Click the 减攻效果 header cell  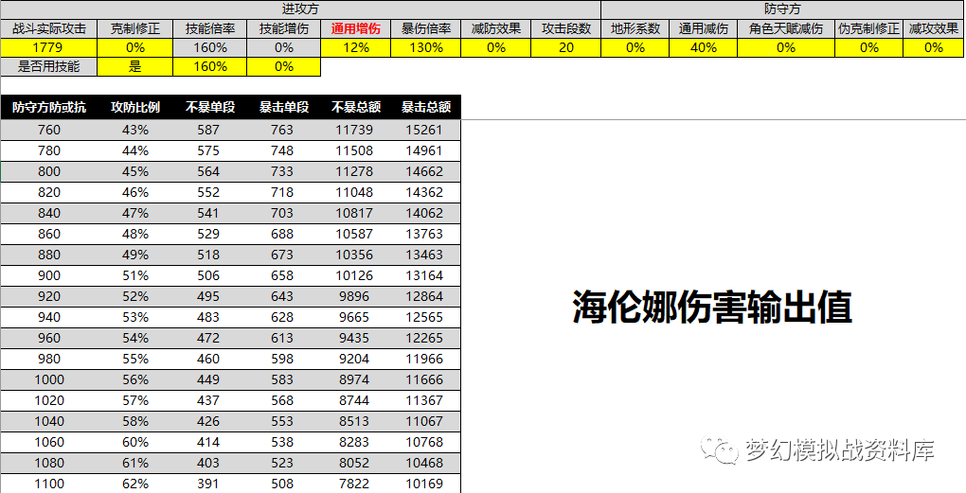(x=934, y=29)
